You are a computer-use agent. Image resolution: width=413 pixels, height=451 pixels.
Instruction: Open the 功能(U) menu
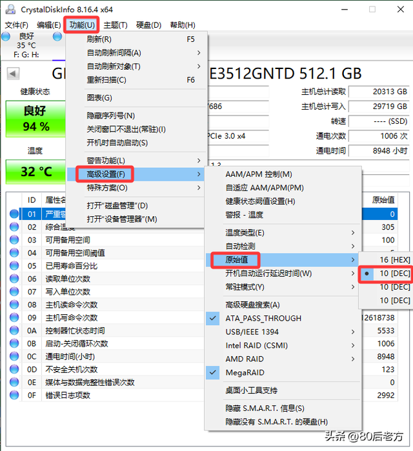pyautogui.click(x=82, y=25)
